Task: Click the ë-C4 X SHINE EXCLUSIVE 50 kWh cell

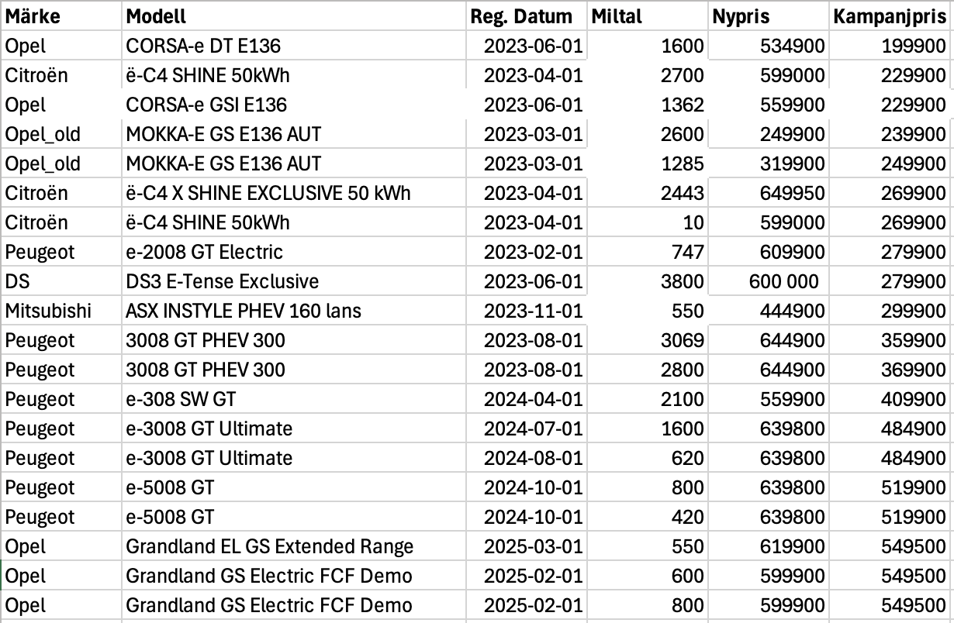Action: click(294, 193)
